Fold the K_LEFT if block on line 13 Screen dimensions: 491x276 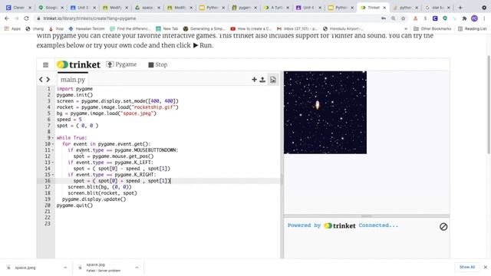coord(53,163)
